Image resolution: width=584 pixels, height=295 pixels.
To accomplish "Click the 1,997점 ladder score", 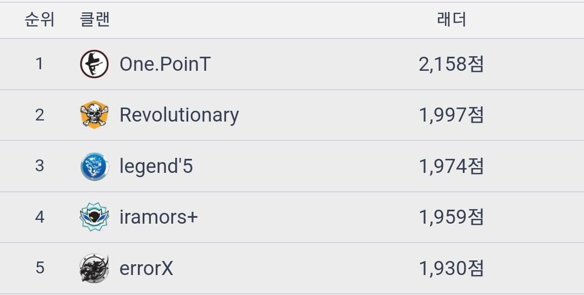I will click(x=451, y=115).
